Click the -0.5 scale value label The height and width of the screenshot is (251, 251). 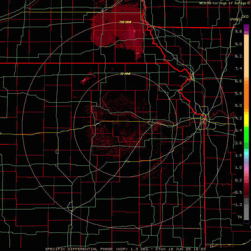(x=237, y=192)
